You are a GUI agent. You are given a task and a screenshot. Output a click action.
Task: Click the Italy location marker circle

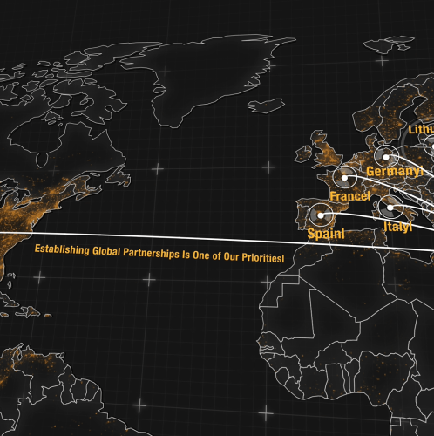pyautogui.click(x=390, y=208)
